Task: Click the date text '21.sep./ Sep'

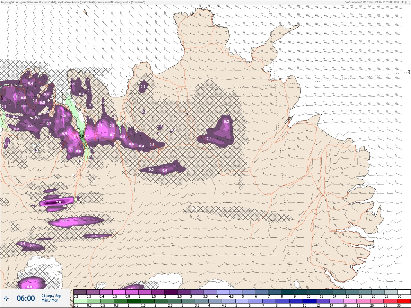Action: [x=51, y=296]
